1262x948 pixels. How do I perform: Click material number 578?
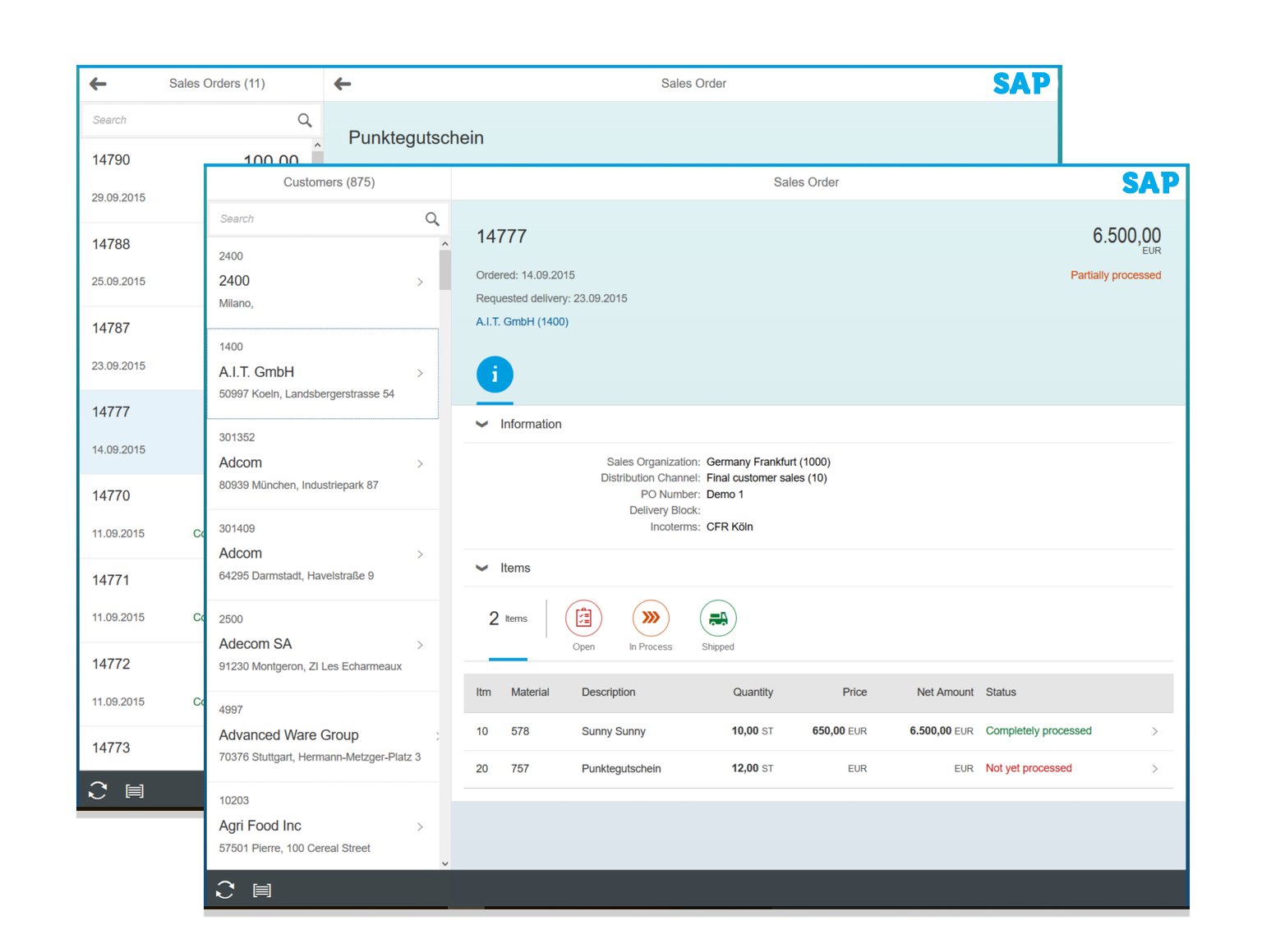coord(520,731)
